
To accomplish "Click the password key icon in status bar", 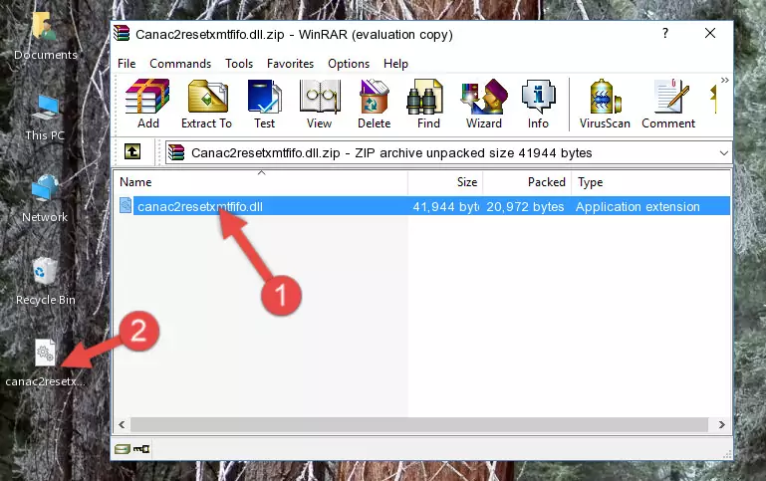I will coord(141,449).
